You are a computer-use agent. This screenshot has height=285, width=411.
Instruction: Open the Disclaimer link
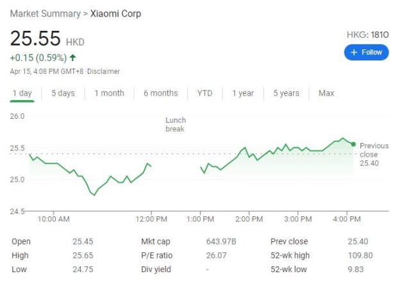coord(103,71)
